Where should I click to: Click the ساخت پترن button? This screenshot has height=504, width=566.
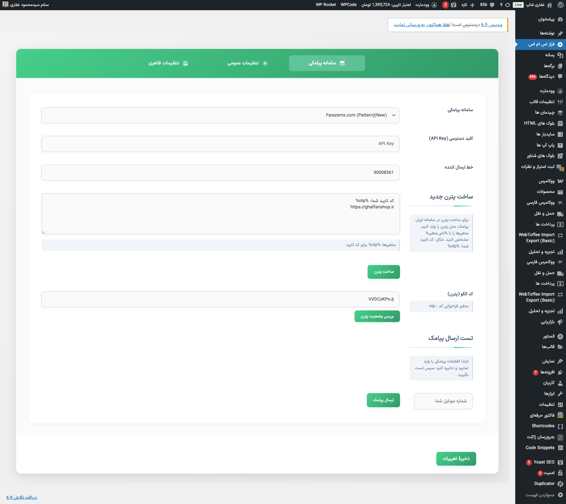click(383, 272)
